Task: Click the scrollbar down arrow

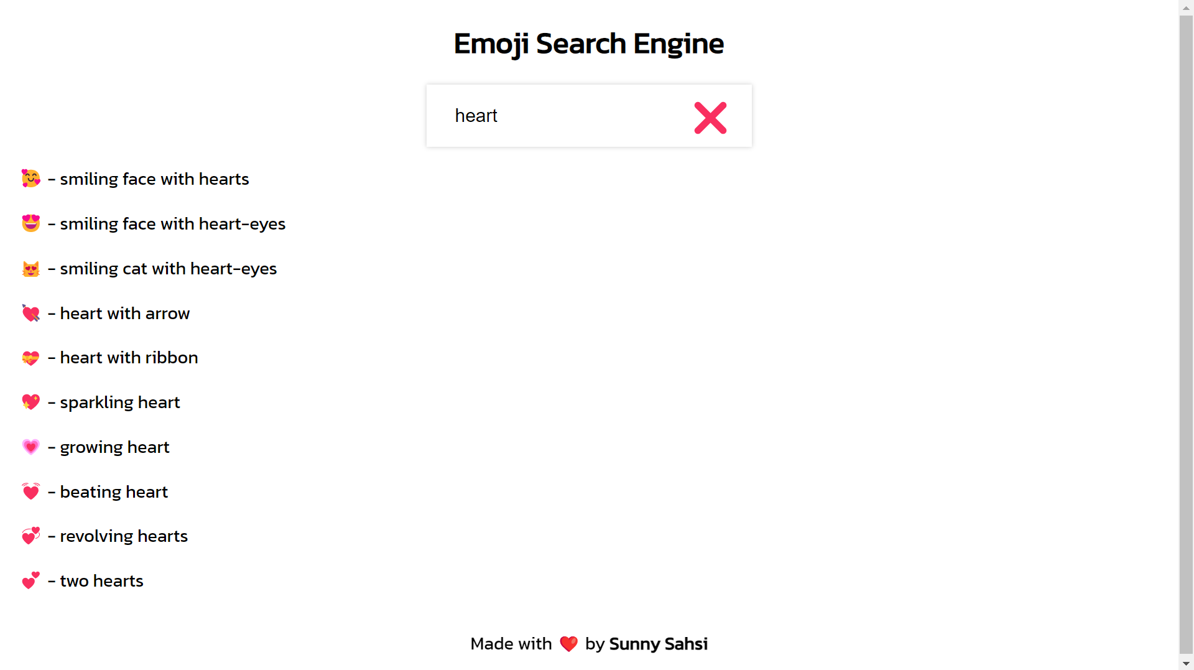Action: point(1186,664)
